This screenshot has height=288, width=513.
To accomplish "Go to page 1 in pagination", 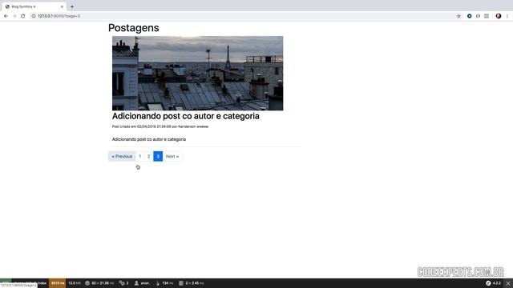I will click(x=139, y=157).
